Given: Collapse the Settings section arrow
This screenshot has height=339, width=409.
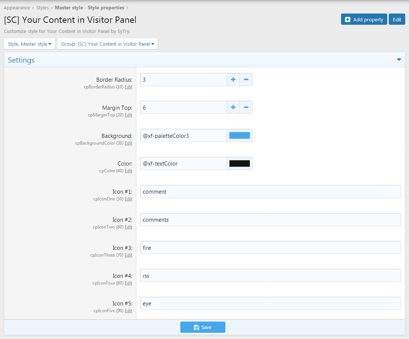Looking at the screenshot, I should 399,60.
